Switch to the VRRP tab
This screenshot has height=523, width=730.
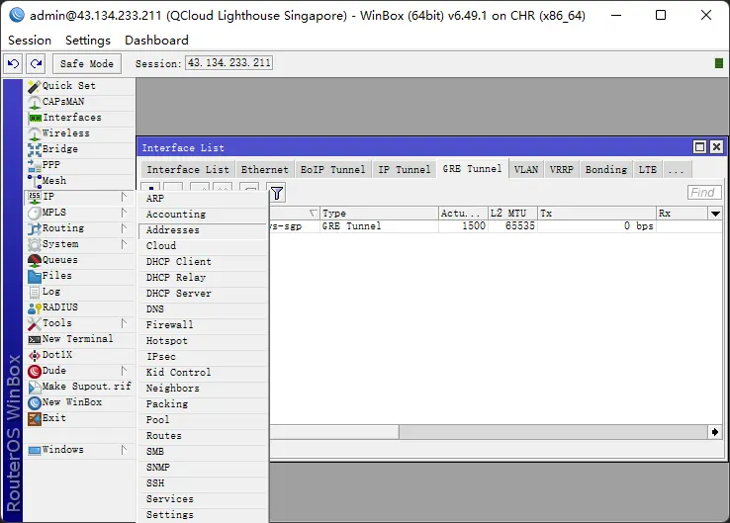coord(562,169)
